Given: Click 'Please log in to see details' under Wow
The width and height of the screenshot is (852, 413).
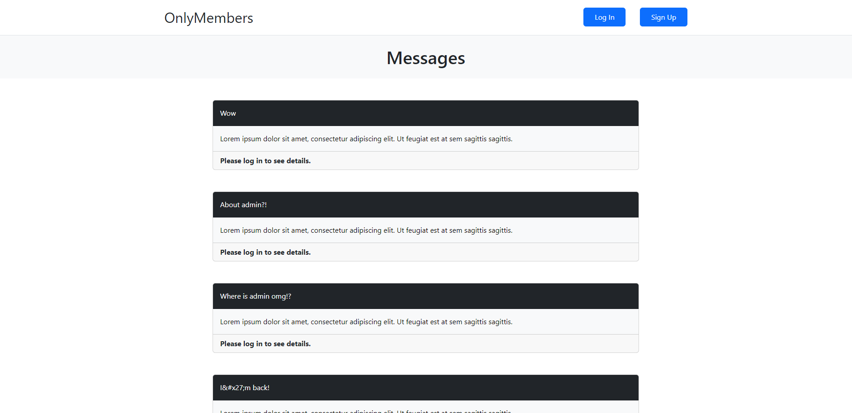Looking at the screenshot, I should click(265, 161).
